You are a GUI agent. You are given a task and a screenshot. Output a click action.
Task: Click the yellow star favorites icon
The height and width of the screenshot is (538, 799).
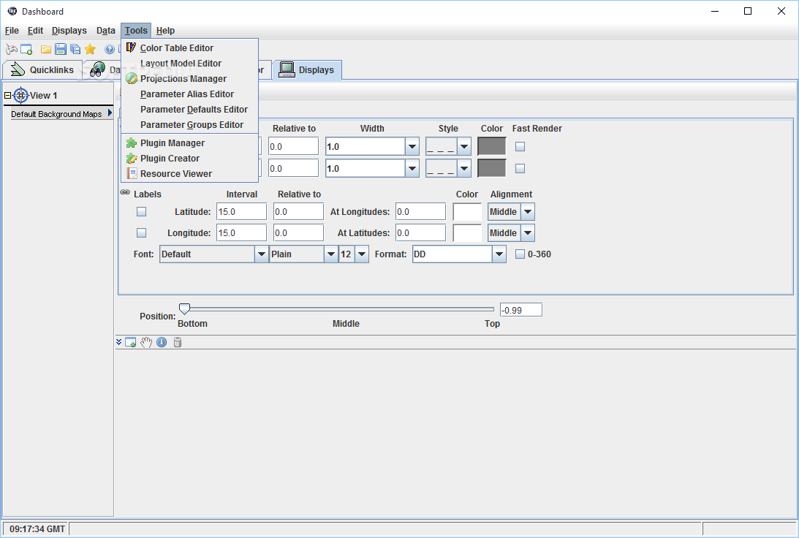pyautogui.click(x=90, y=49)
